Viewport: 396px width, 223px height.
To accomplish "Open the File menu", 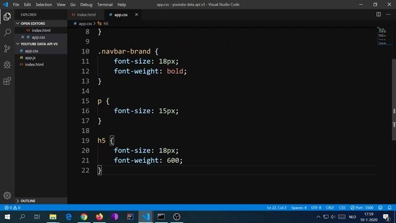I will pyautogui.click(x=16, y=4).
